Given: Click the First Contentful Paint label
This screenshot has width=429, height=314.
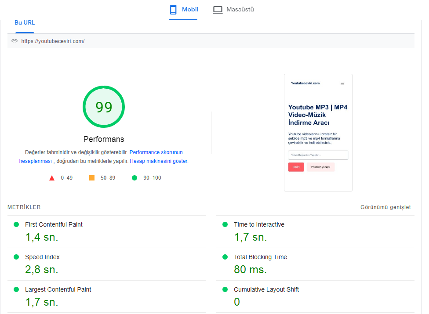Looking at the screenshot, I should 54,224.
